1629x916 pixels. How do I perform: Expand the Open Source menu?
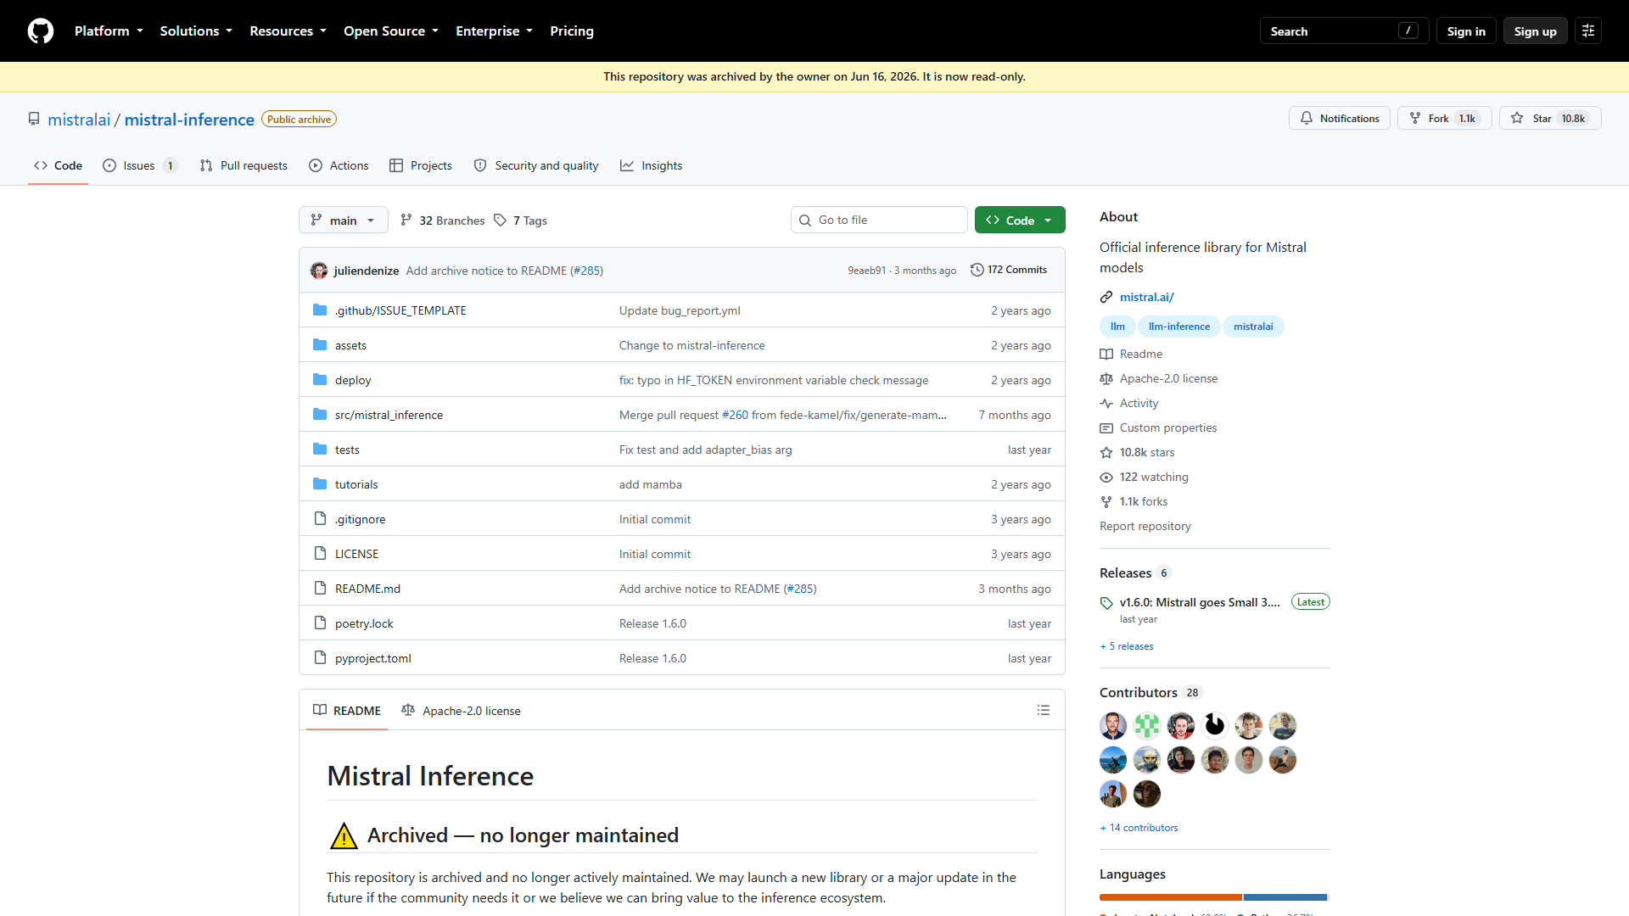pos(391,31)
